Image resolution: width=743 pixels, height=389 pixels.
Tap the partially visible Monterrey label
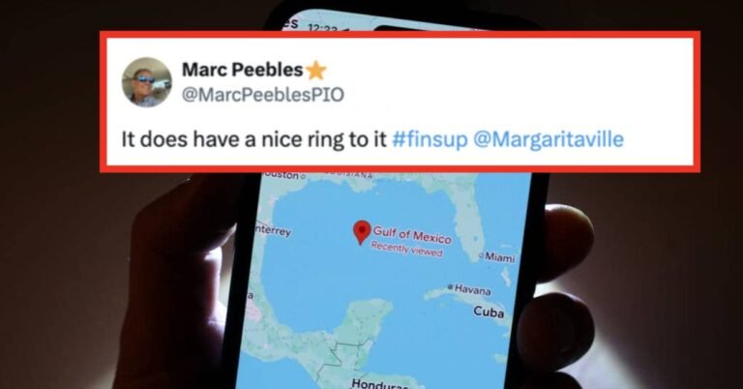273,230
